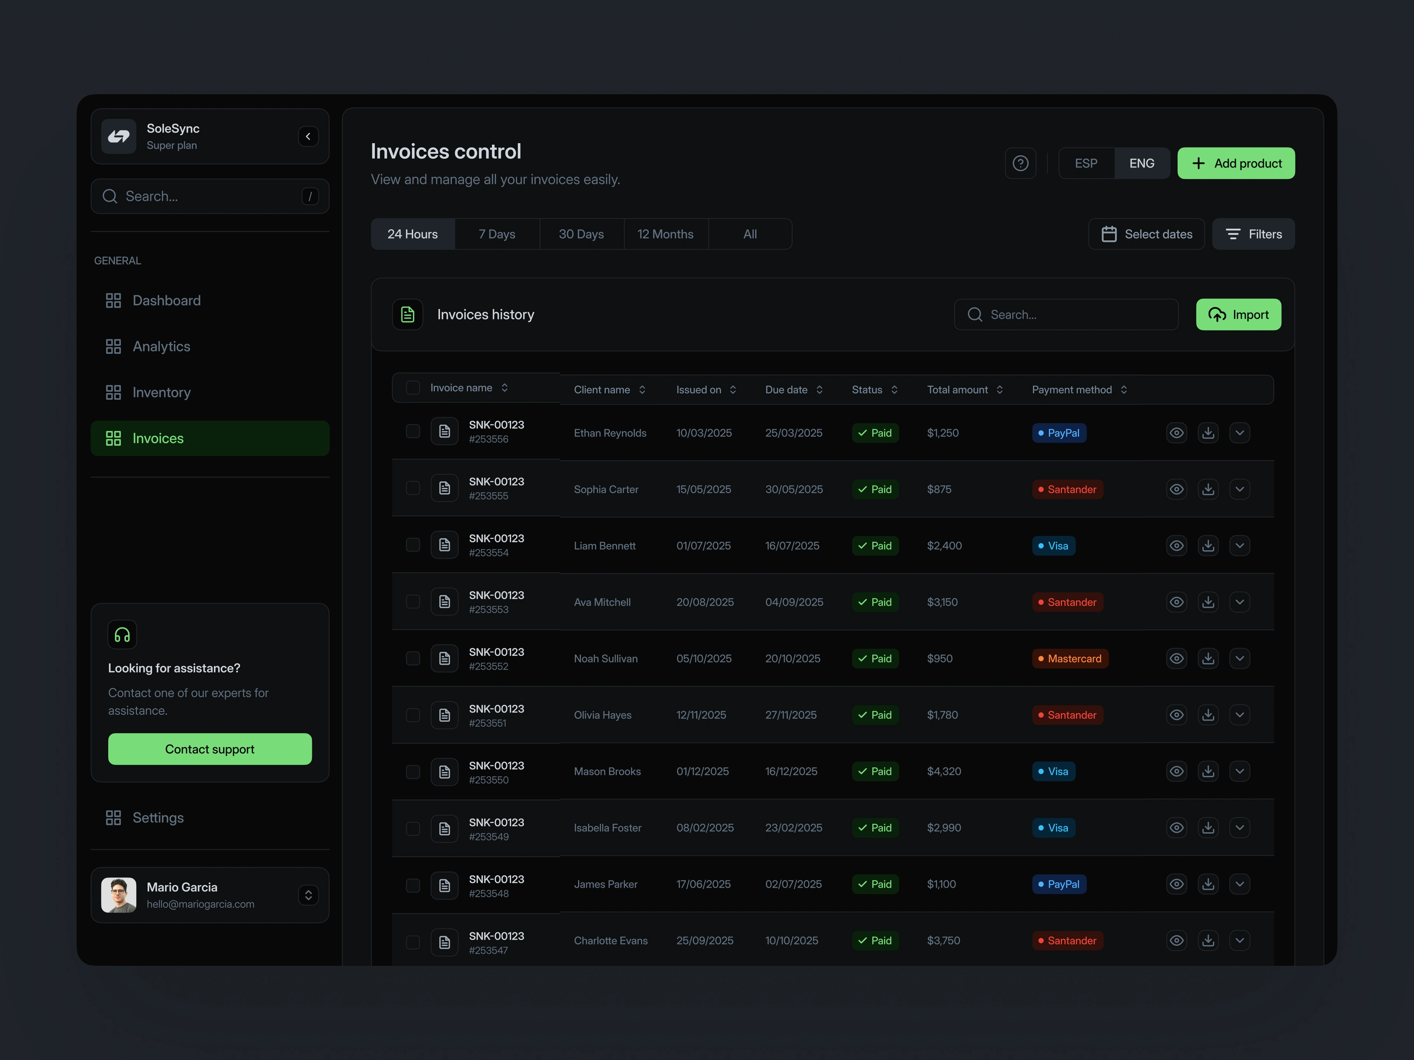This screenshot has height=1060, width=1414.
Task: Tick the checkbox for Sophia Carter's invoice
Action: point(413,489)
